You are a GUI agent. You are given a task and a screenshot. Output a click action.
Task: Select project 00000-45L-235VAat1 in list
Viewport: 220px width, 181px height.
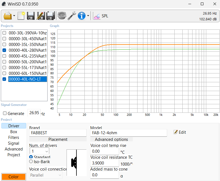28,56
